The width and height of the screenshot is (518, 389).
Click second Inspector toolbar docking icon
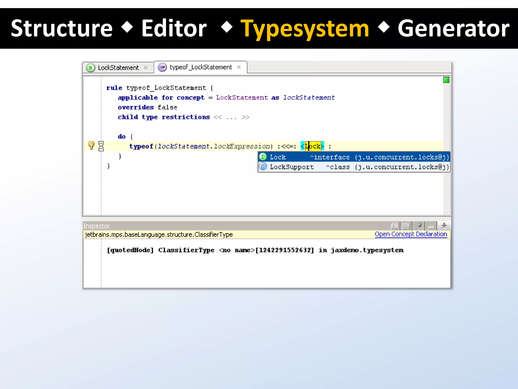(x=406, y=226)
